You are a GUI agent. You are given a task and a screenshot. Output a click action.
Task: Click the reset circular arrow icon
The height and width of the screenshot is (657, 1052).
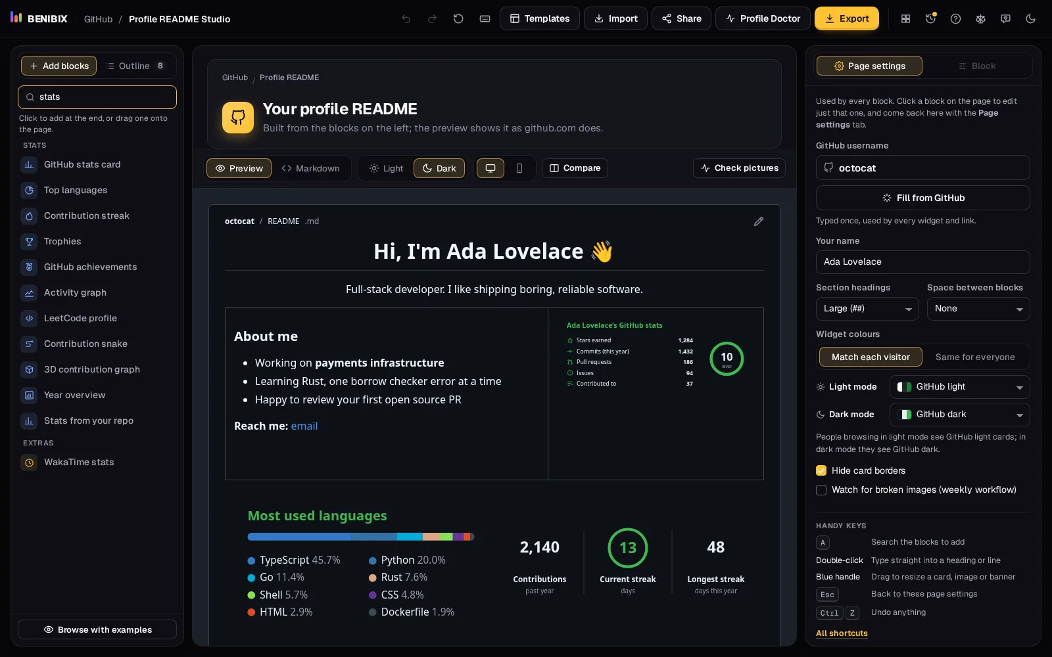coord(458,19)
